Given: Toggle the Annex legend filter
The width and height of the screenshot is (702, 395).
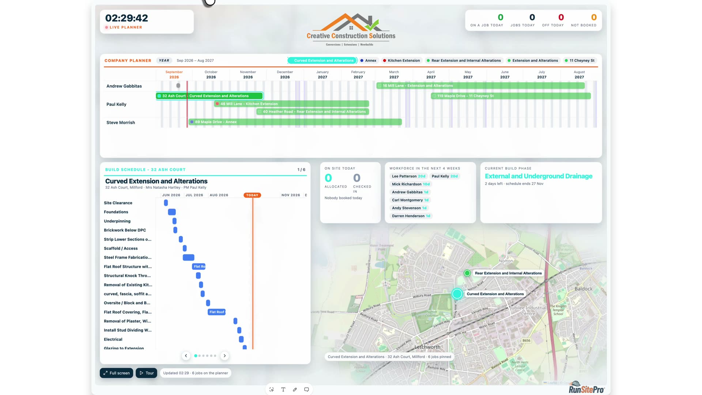Looking at the screenshot, I should coord(368,60).
